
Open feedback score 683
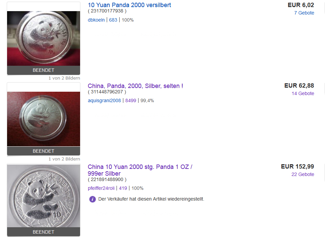(x=113, y=20)
